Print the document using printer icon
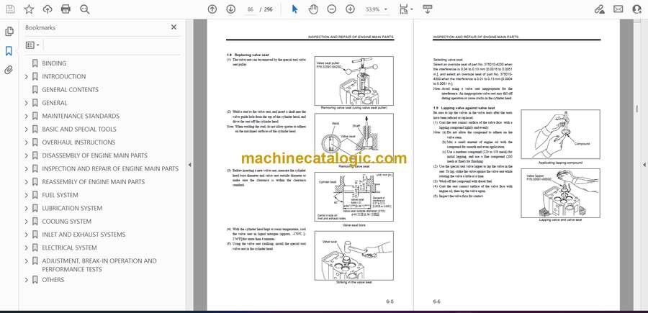Screen dimensions: 648x313 [x=66, y=9]
